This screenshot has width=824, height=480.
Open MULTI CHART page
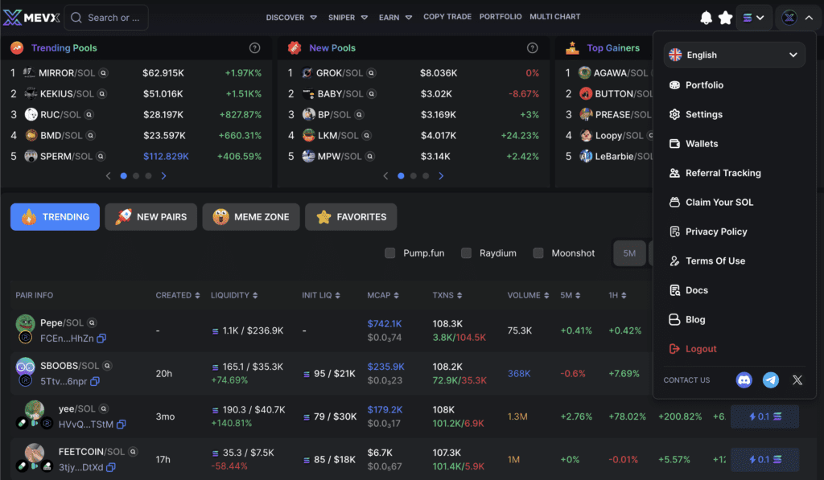[x=555, y=17]
